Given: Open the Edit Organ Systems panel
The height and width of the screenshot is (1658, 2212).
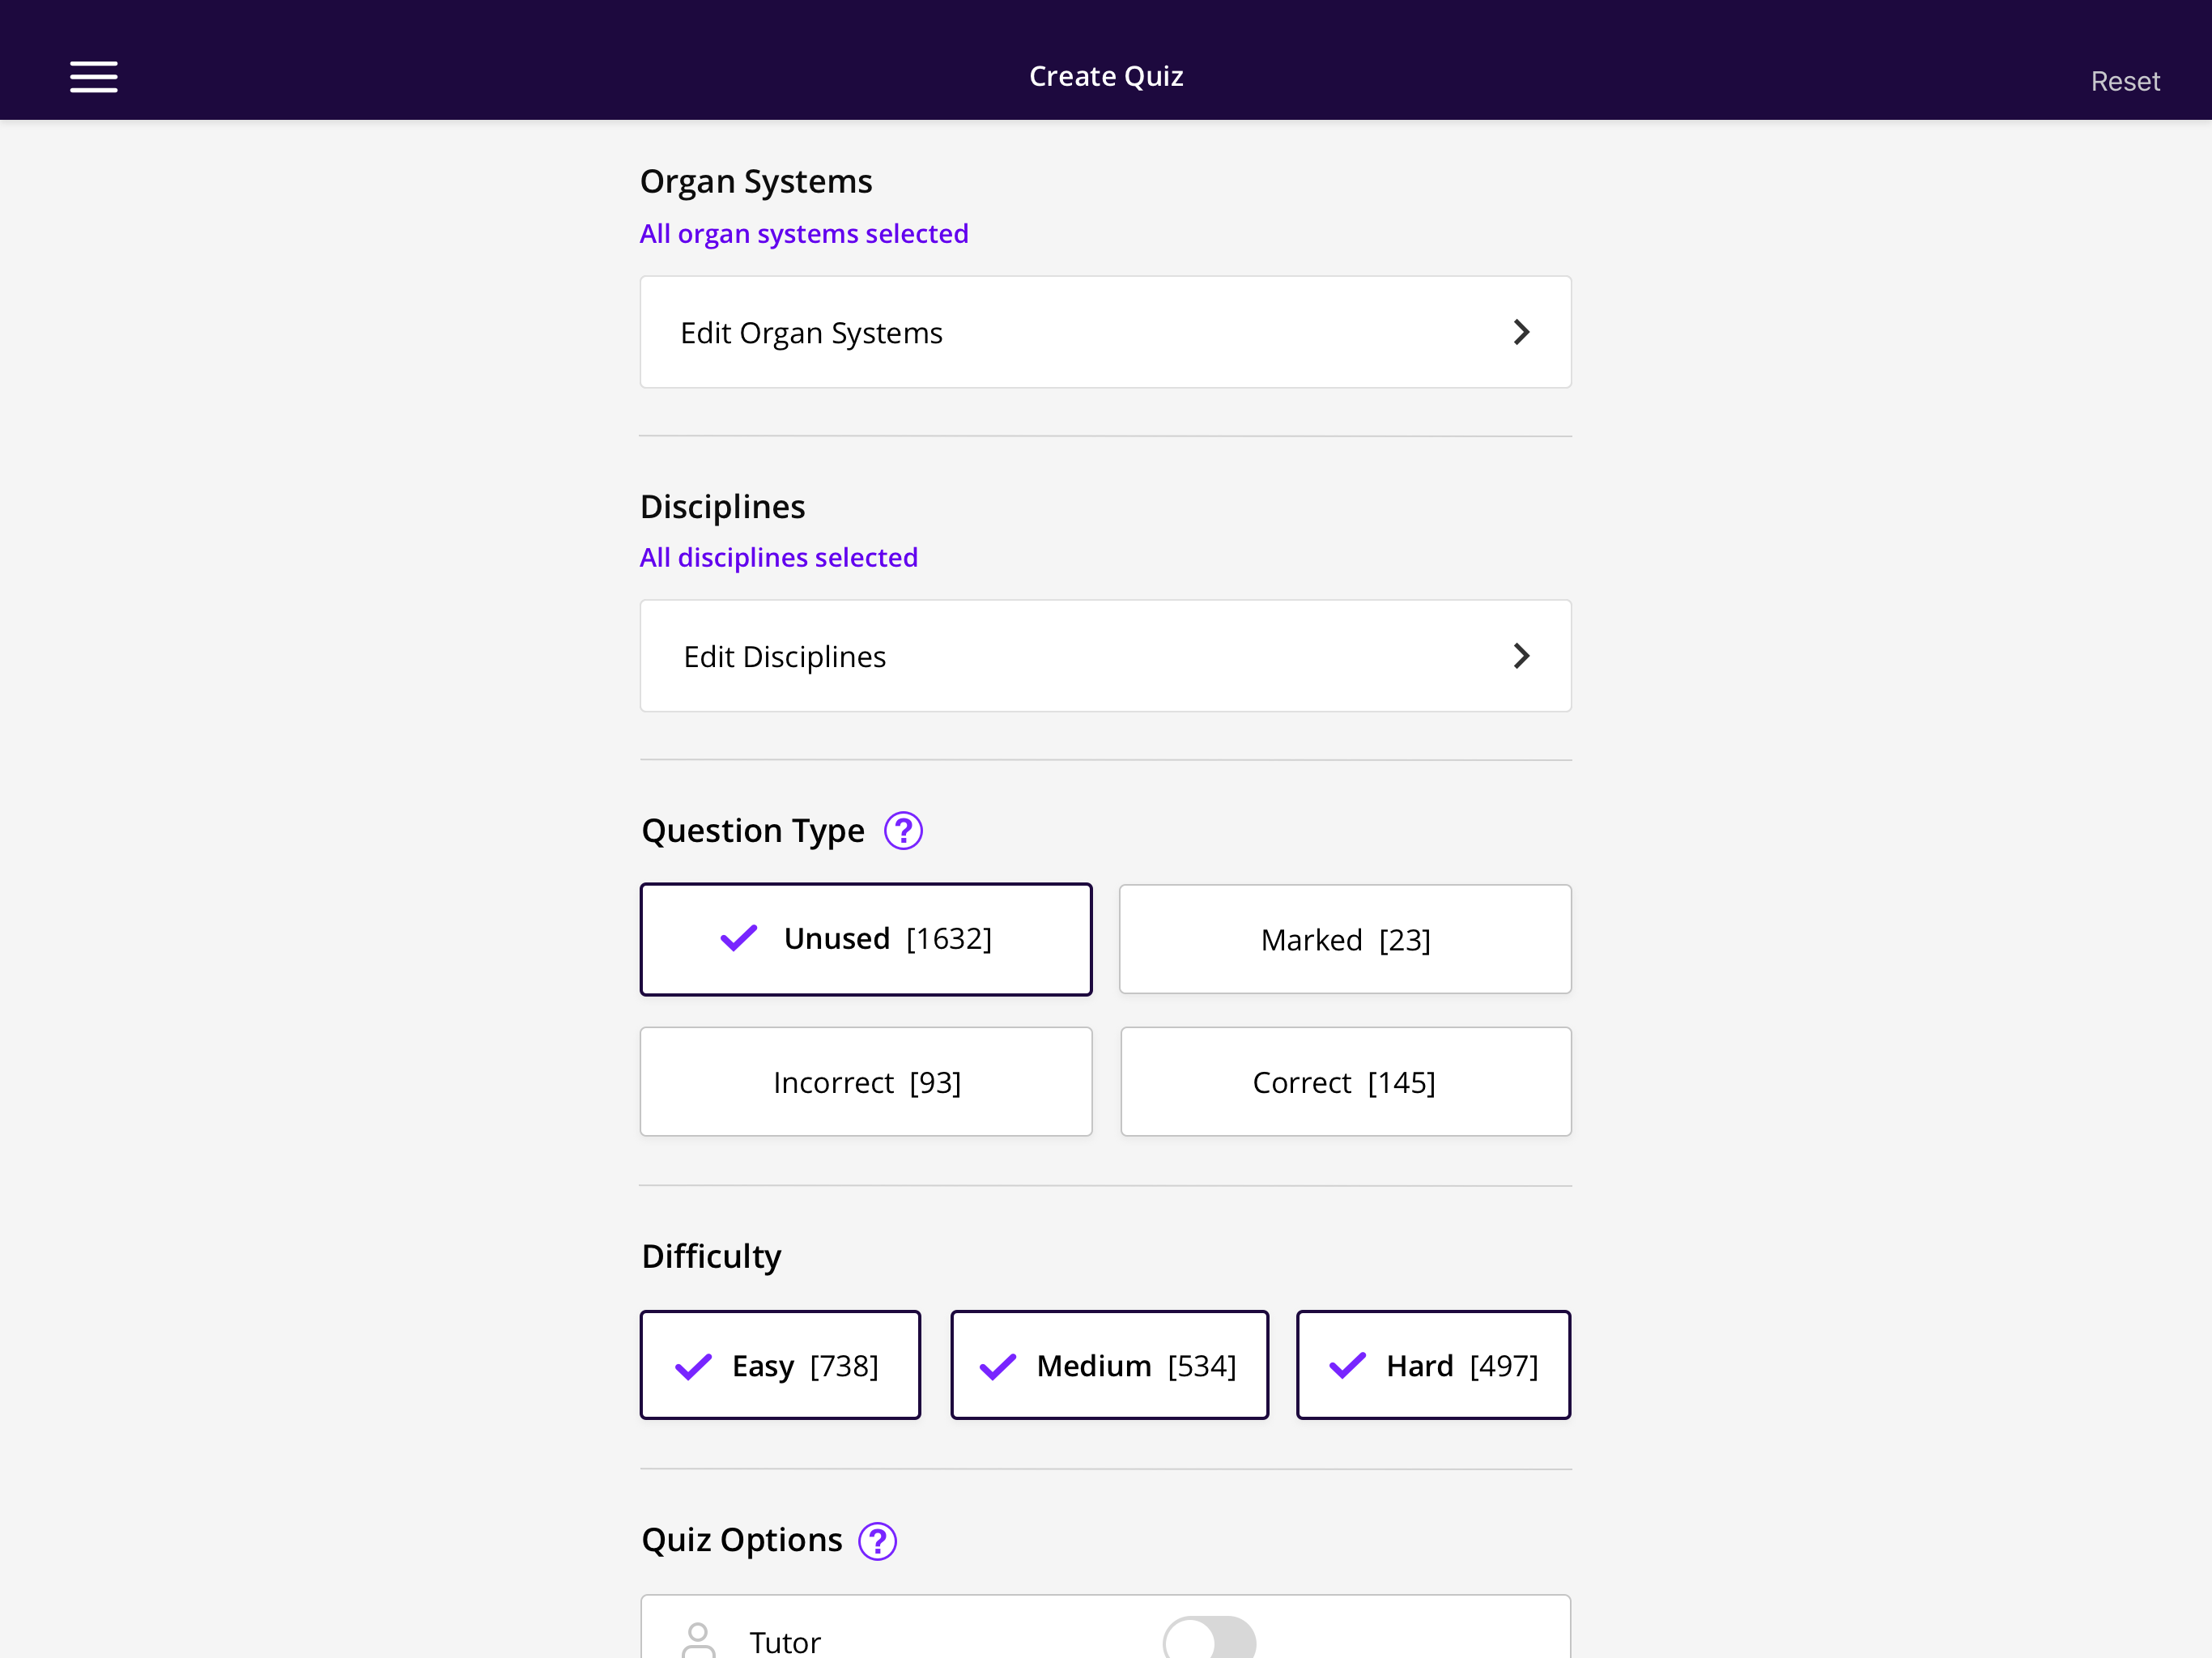Looking at the screenshot, I should (1105, 331).
